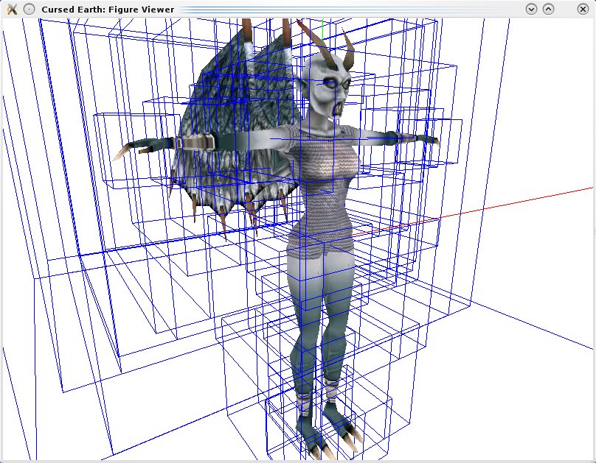Maximize the window with the up-chevron button

[548, 9]
